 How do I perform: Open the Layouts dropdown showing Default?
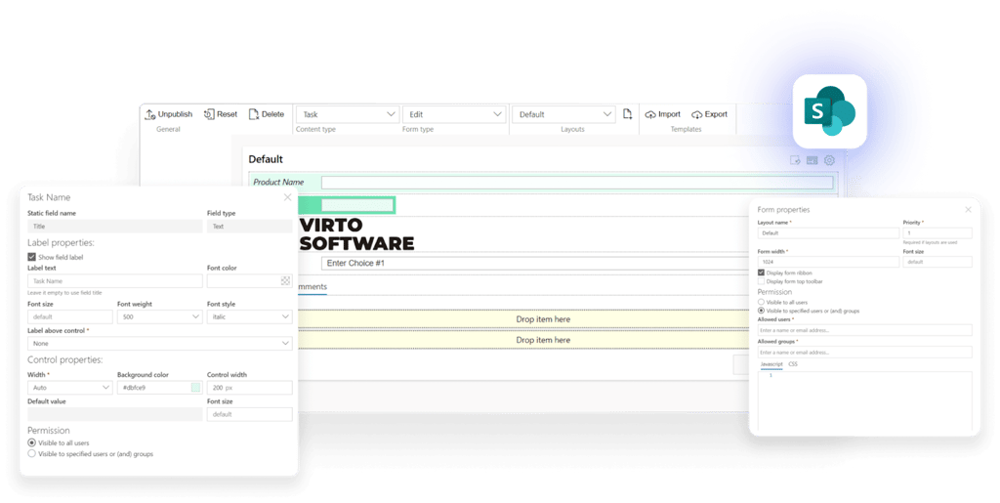(x=564, y=114)
